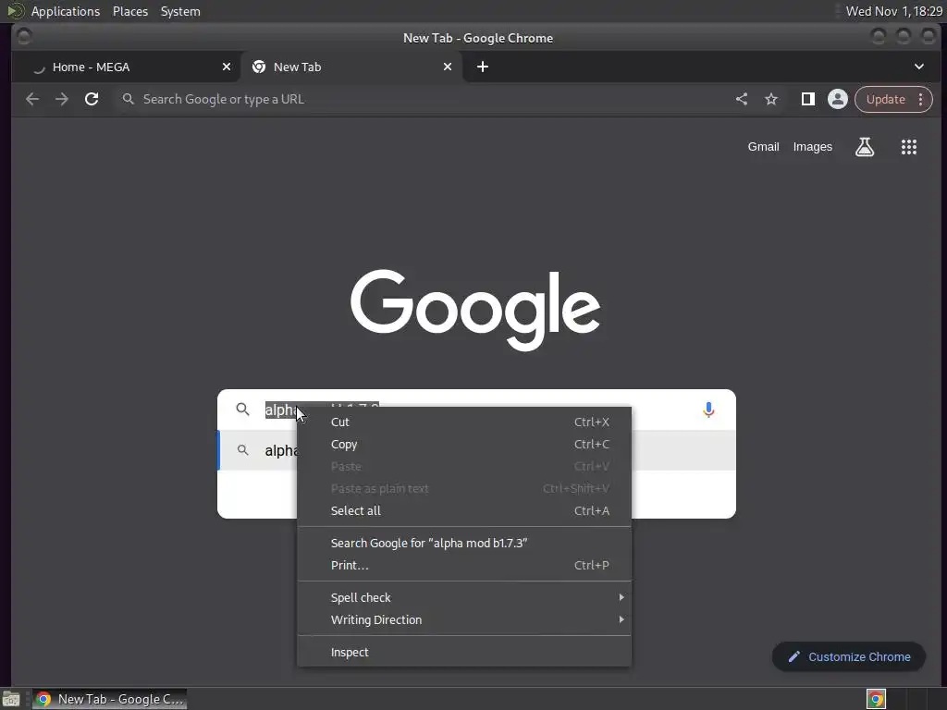This screenshot has width=947, height=710.
Task: Open the Places menu
Action: [x=130, y=11]
